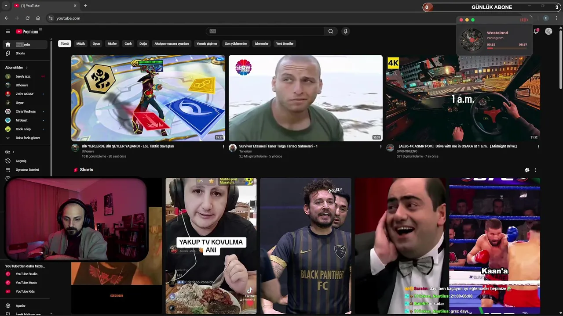563x316 pixels.
Task: Open YAKUP TV KOVULMA ANI short
Action: click(211, 246)
